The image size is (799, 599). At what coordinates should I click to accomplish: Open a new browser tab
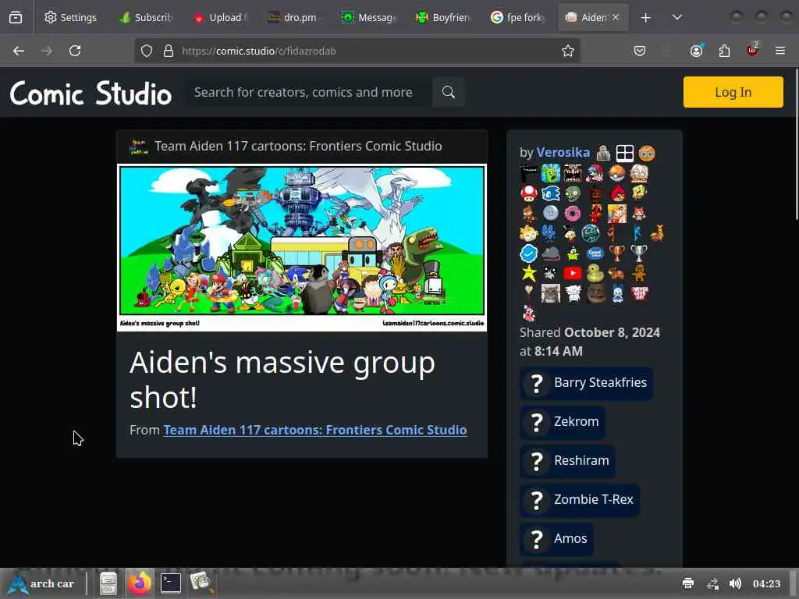coord(645,17)
